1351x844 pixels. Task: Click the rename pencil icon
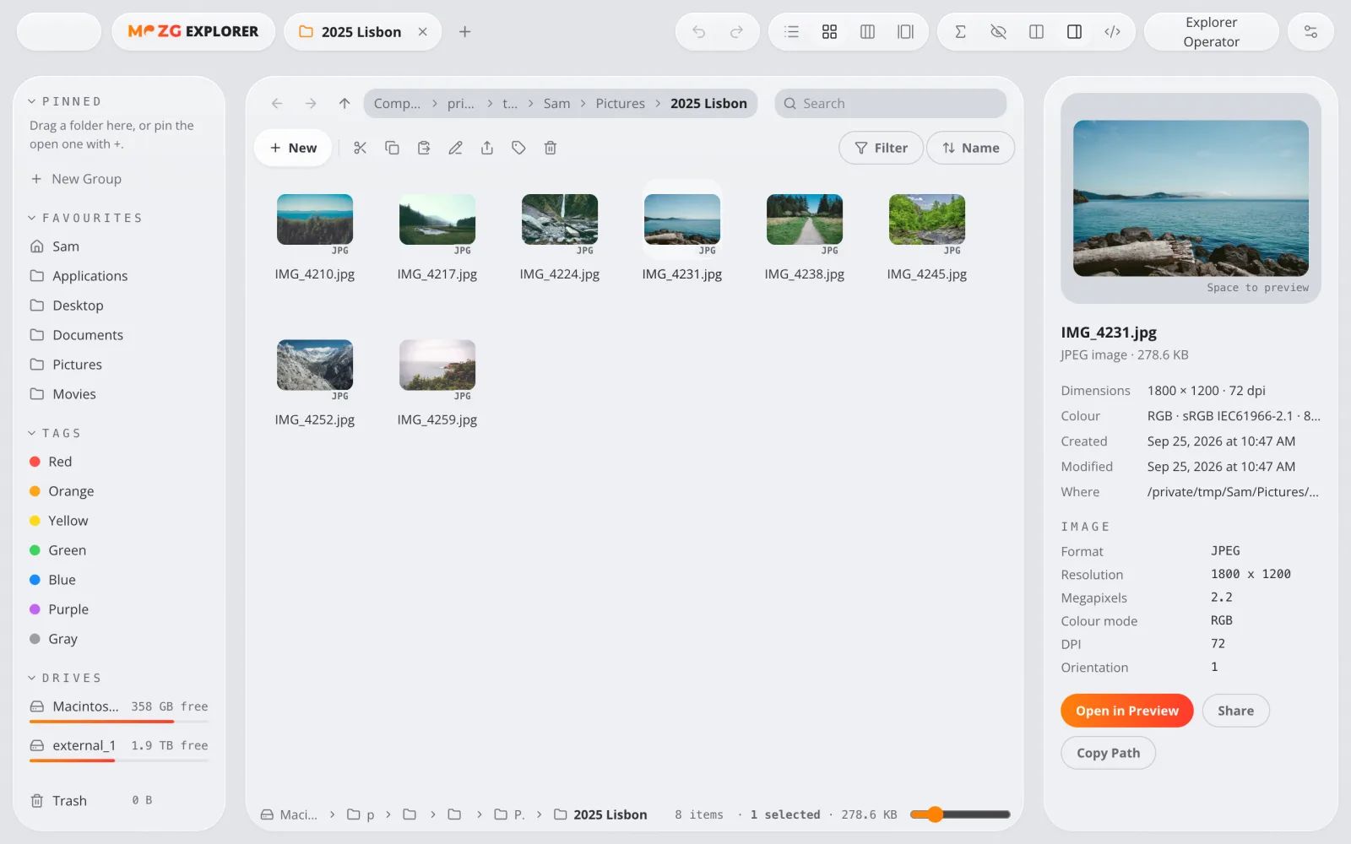coord(455,148)
